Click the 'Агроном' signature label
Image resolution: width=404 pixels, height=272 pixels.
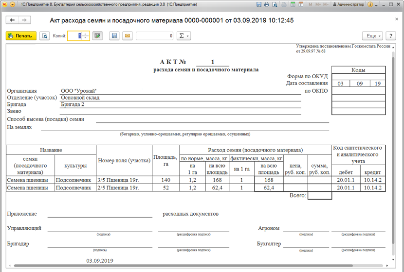269,228
